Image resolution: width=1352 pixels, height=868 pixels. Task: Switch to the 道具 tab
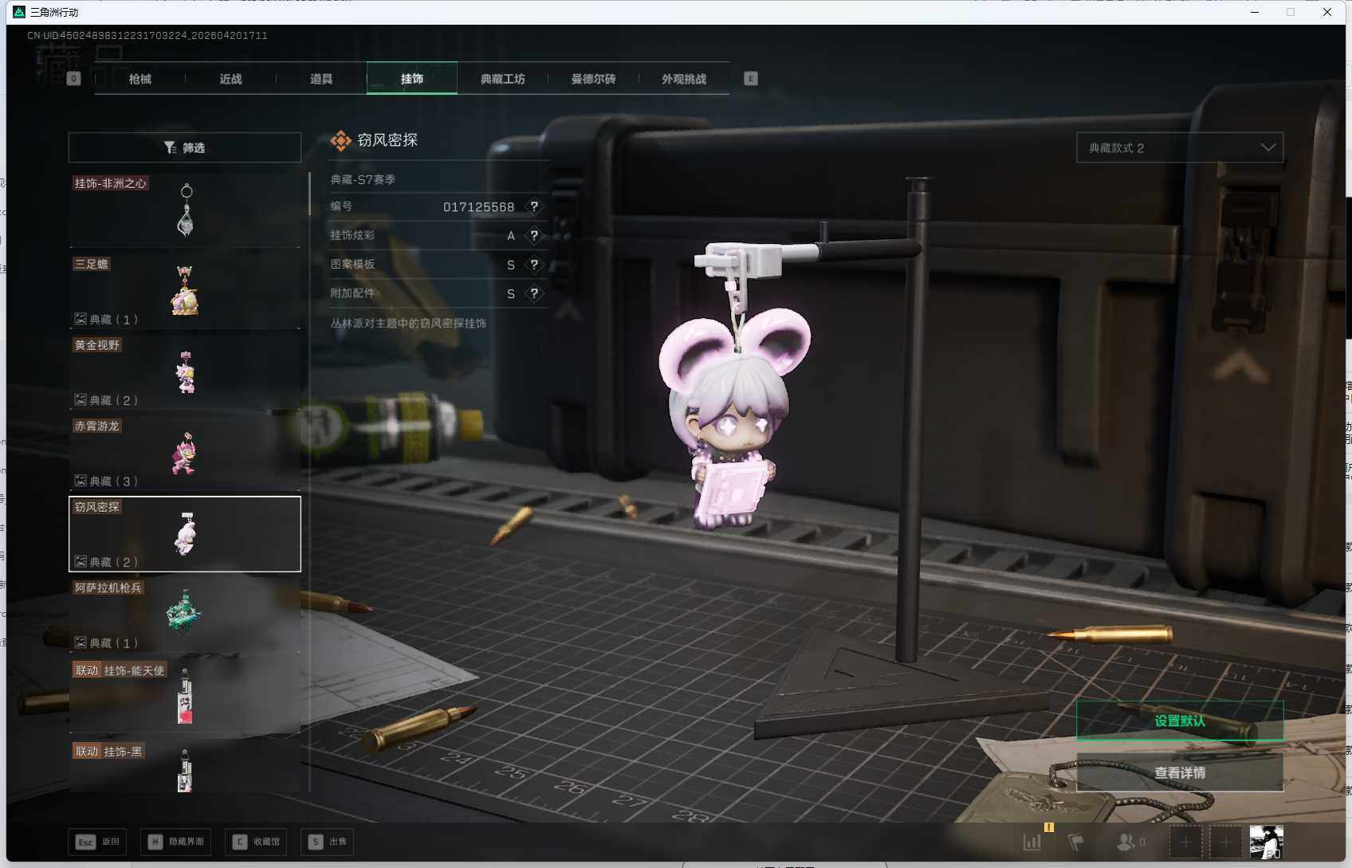click(321, 79)
